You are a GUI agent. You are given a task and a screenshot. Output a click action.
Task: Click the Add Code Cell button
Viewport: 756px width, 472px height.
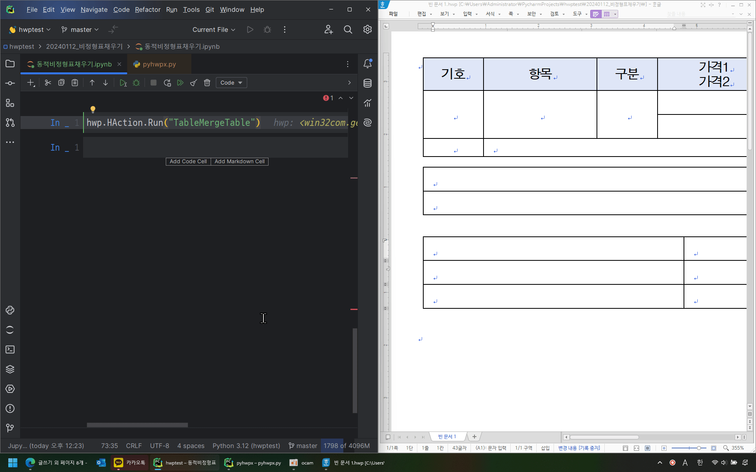click(x=188, y=161)
